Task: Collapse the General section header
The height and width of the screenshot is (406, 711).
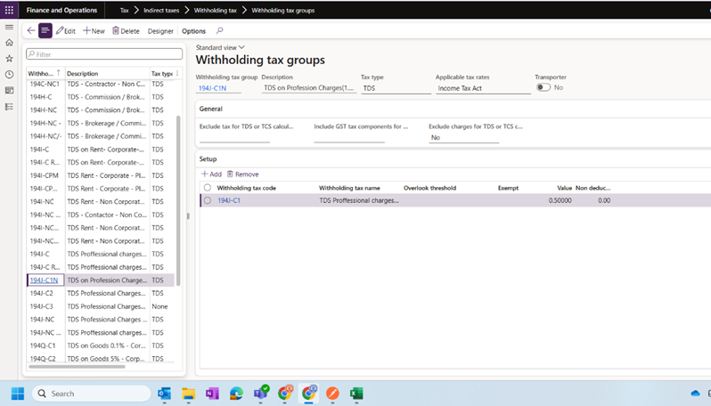Action: pos(211,108)
